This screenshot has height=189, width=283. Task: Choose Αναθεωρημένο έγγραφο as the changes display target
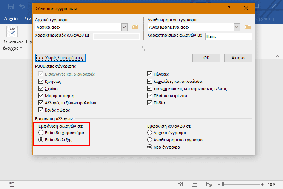click(150, 140)
